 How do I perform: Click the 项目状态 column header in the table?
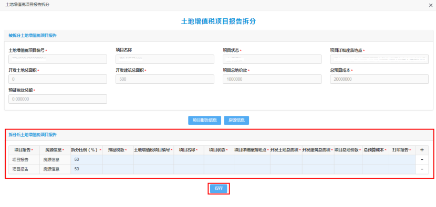click(x=219, y=150)
